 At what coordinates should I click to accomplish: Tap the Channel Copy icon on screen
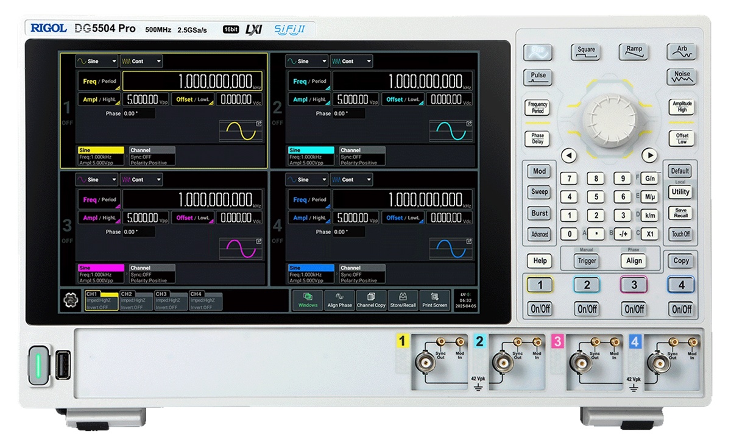[371, 300]
